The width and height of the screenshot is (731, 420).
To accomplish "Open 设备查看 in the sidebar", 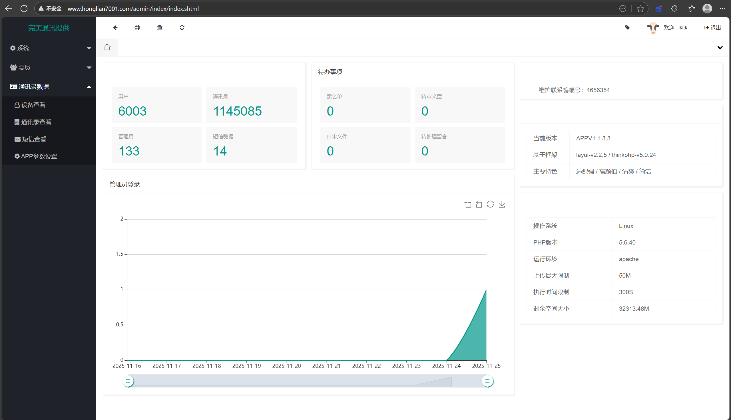I will [x=33, y=105].
